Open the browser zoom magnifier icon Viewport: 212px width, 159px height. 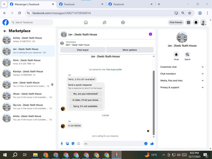click(183, 13)
